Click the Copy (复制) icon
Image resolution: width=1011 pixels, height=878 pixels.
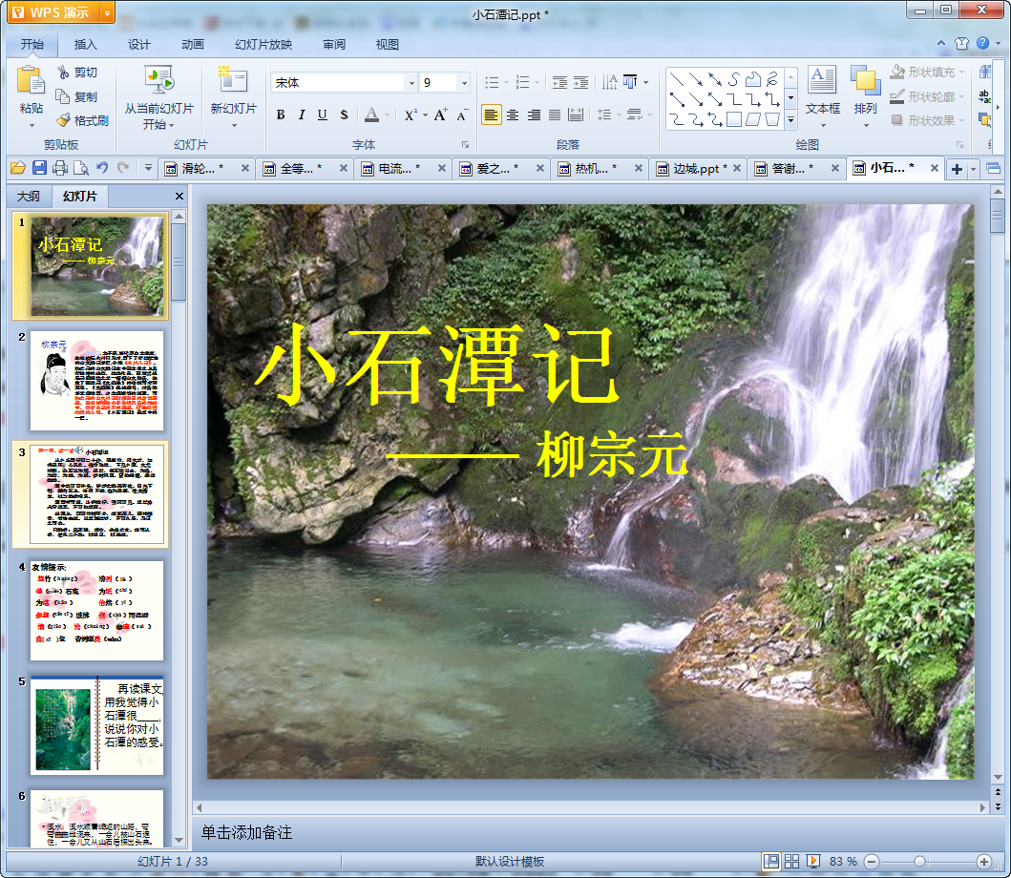click(63, 96)
